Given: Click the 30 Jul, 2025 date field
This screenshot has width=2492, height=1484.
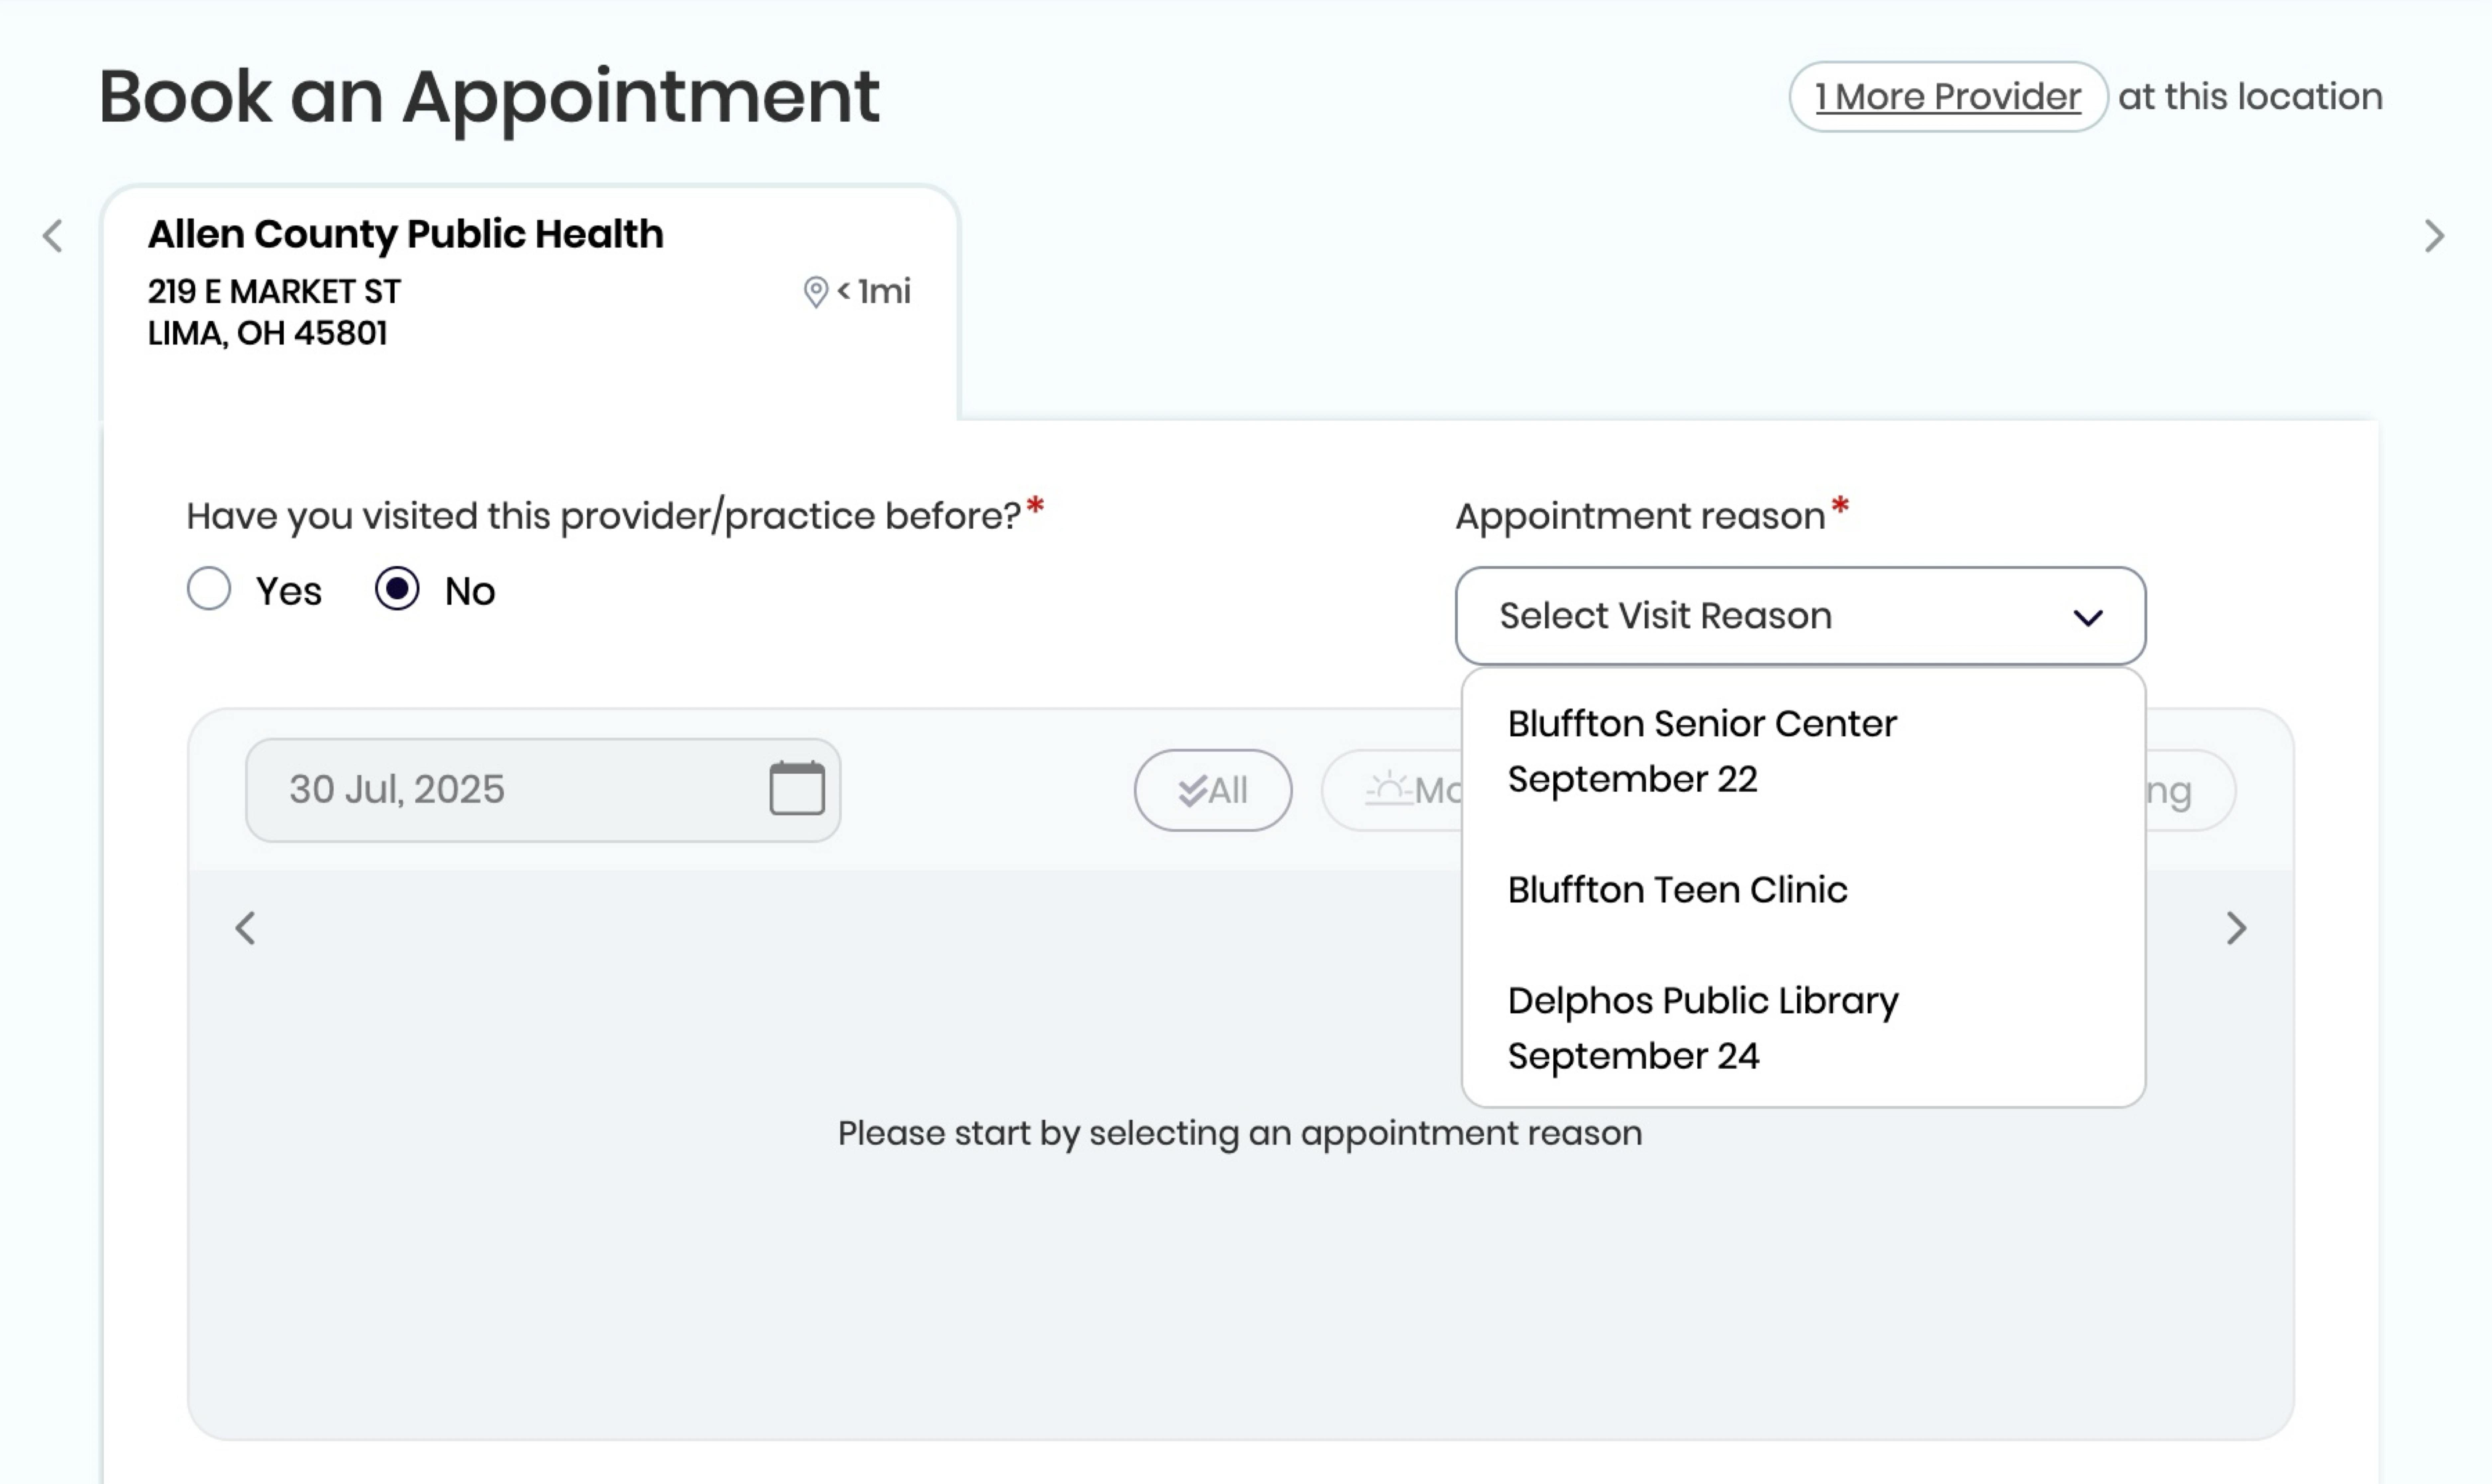Looking at the screenshot, I should point(543,790).
